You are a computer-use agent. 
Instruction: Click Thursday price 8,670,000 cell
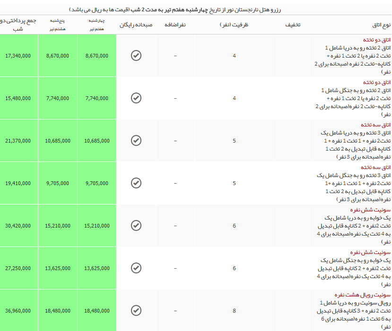(58, 55)
